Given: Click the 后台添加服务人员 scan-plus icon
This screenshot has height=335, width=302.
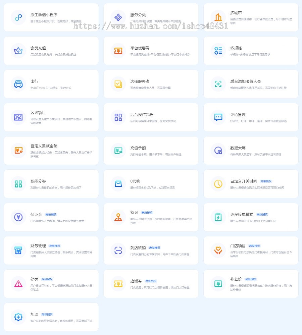Looking at the screenshot, I should coord(218,84).
